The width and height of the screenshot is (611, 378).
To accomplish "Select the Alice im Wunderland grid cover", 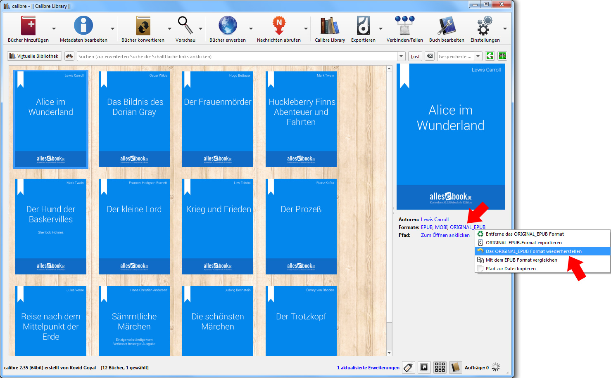I will 51,119.
